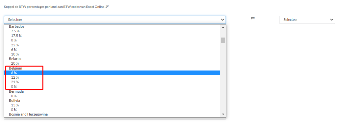This screenshot has width=339, height=126.
Task: Pick the 22 % option in the list
Action: [x=112, y=45]
